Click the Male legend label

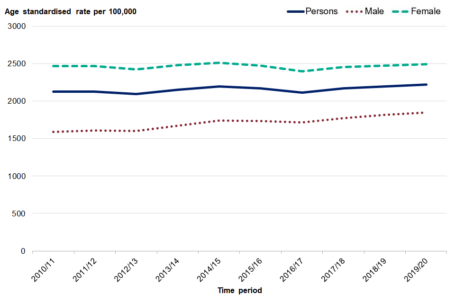[374, 11]
